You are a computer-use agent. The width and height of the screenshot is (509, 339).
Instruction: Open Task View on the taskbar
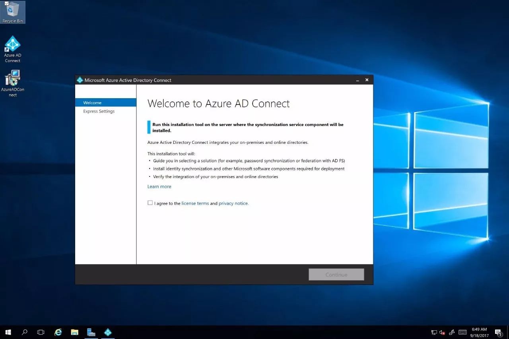click(x=41, y=332)
